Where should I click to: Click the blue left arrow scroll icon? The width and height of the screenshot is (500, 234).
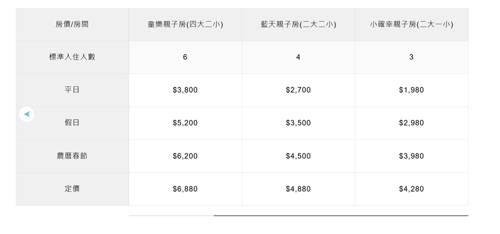tap(27, 114)
